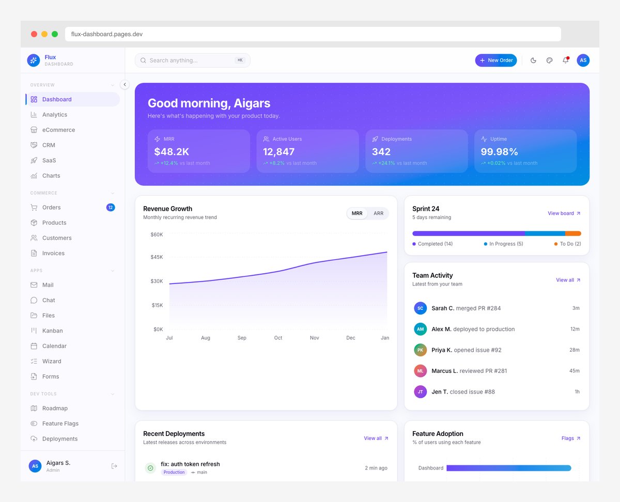The width and height of the screenshot is (620, 502).
Task: Click the notifications bell icon
Action: (x=565, y=60)
